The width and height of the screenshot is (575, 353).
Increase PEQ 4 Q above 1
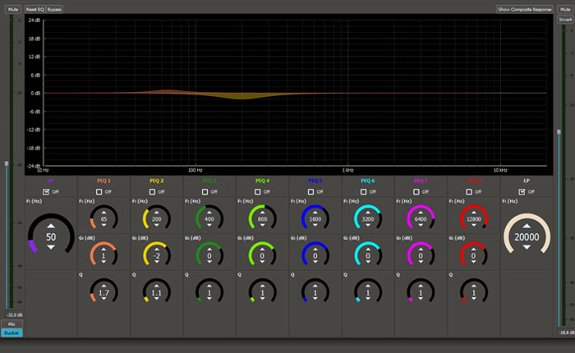coord(263,286)
